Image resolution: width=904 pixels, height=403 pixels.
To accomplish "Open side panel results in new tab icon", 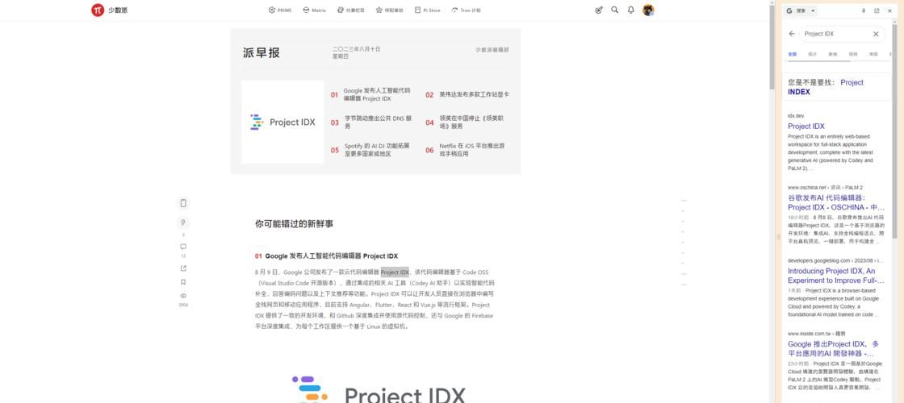I will pyautogui.click(x=877, y=10).
